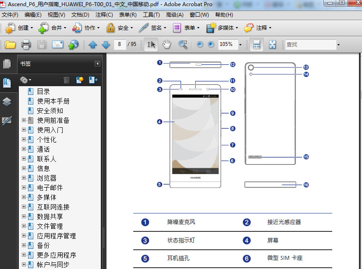Viewport: 362px width, 269px height.
Task: Toggle fit-width scrolling mode icon
Action: 256,44
